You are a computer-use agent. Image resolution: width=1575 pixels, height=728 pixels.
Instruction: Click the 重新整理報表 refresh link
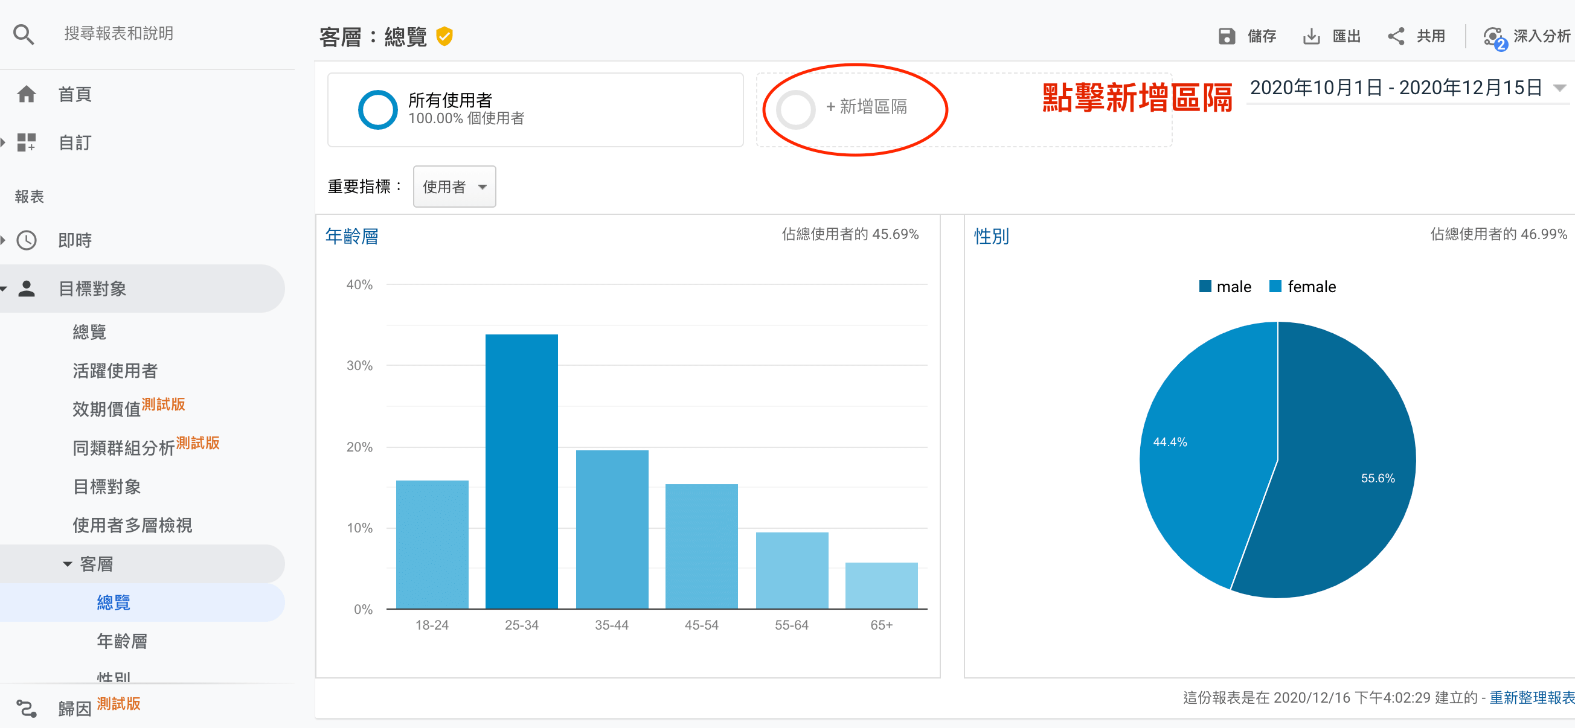1532,697
